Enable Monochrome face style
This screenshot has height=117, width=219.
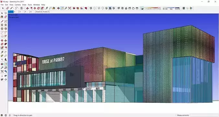tap(114, 8)
